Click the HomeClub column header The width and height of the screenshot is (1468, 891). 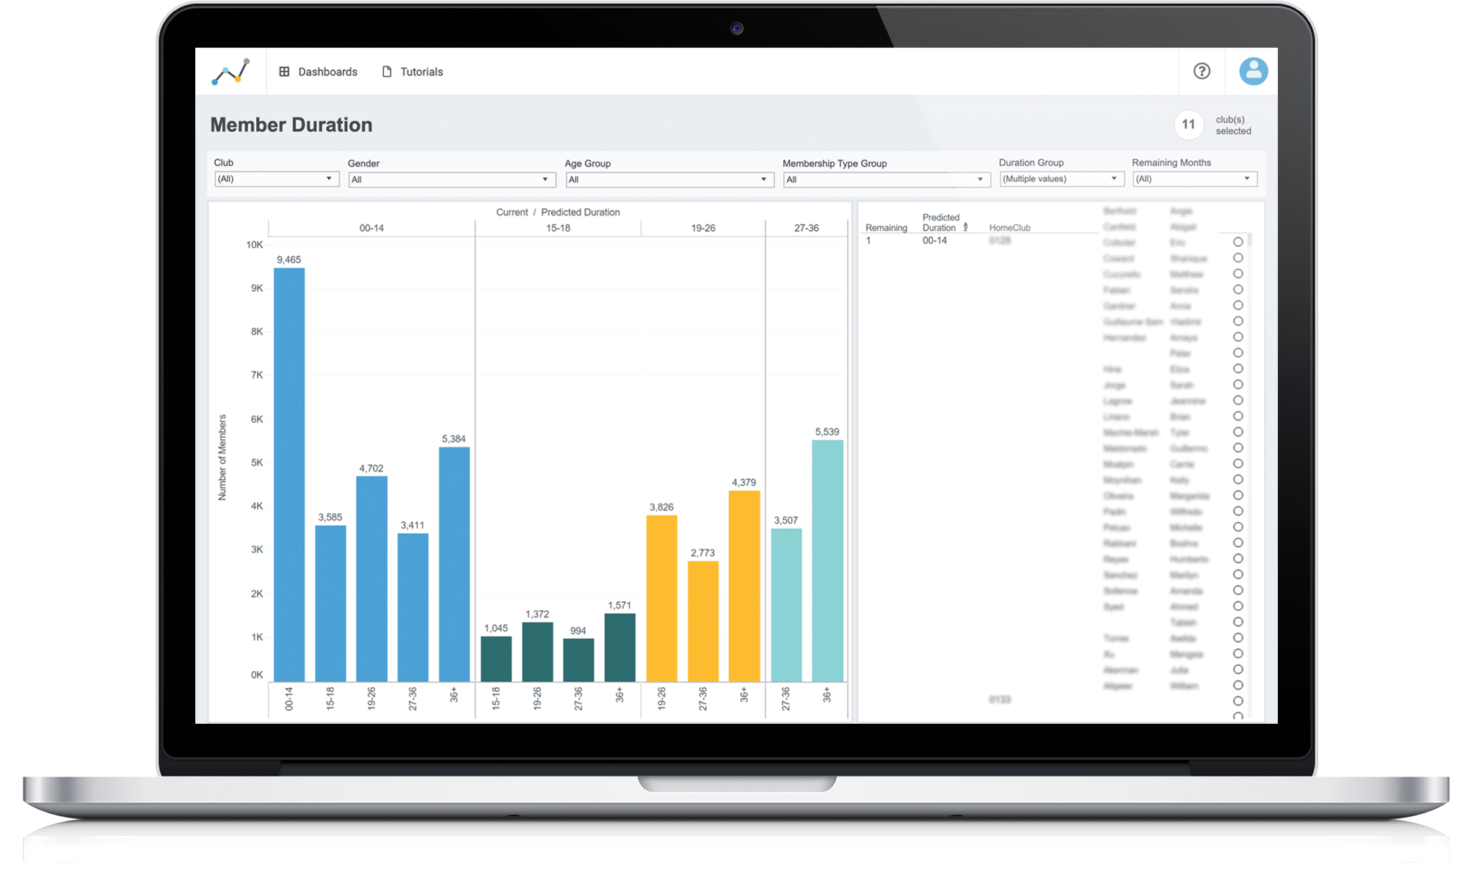[1009, 228]
